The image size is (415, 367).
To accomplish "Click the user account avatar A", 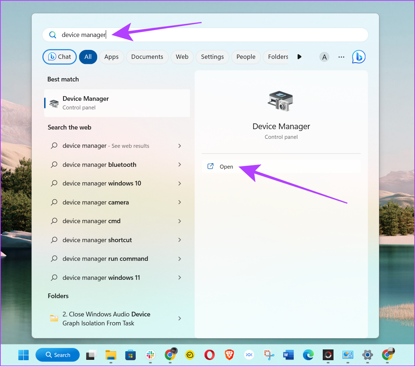I will (324, 57).
